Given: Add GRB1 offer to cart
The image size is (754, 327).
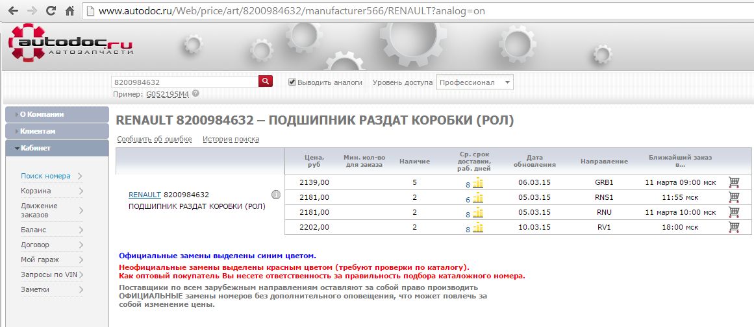Looking at the screenshot, I should [x=734, y=182].
